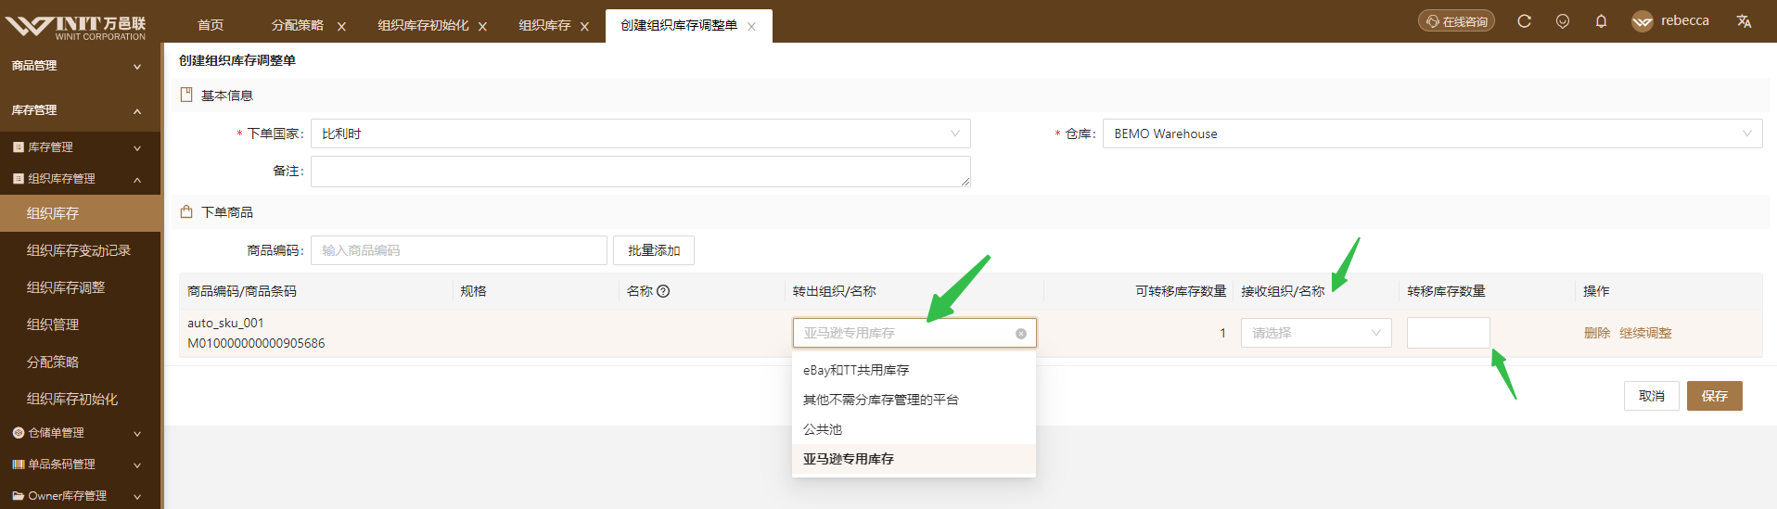This screenshot has height=509, width=1777.
Task: Click the WINIT 万邑联 logo
Action: tap(76, 27)
